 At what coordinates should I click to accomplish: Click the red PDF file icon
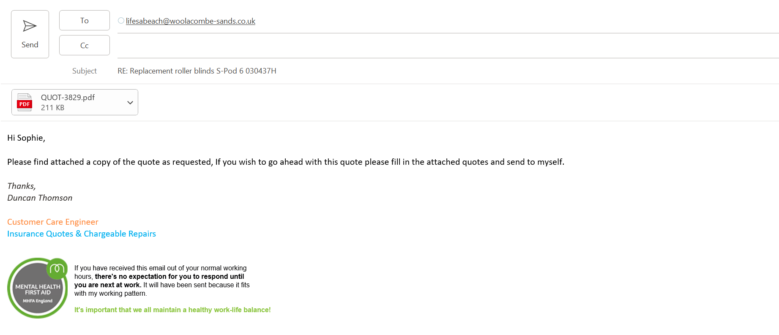(25, 102)
